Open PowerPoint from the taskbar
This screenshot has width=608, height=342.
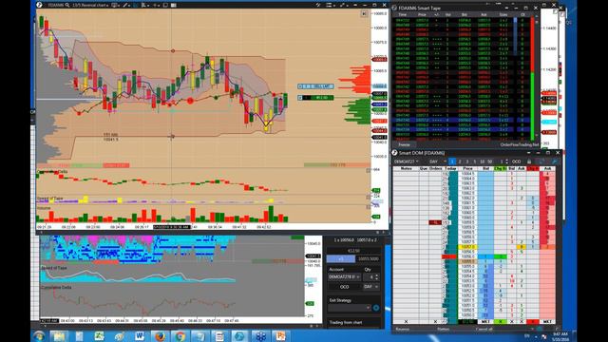point(280,335)
